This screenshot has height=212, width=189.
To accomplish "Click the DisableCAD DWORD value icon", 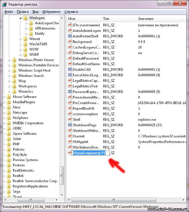I will pos(70,69).
